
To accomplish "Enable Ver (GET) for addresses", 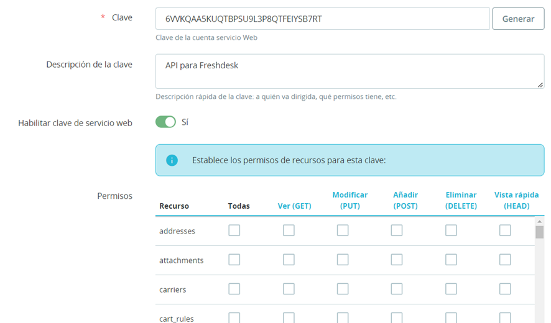I will (x=289, y=230).
